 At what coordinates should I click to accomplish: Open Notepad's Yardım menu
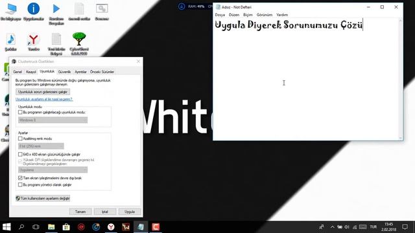282,15
